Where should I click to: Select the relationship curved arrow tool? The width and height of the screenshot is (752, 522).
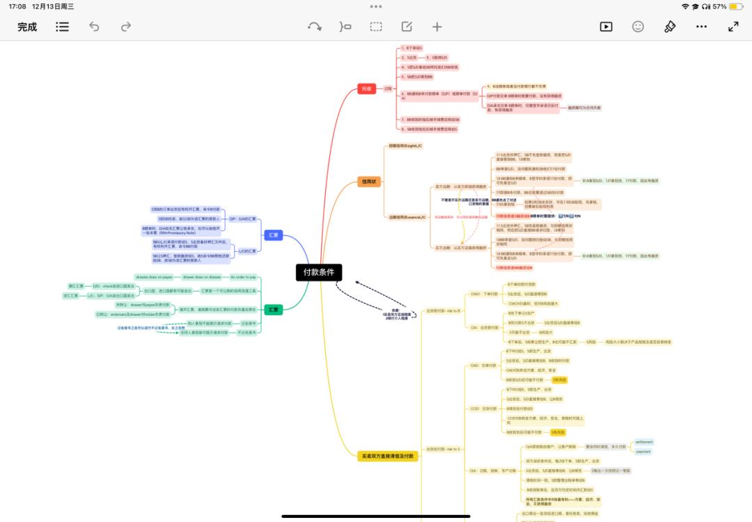click(x=315, y=27)
